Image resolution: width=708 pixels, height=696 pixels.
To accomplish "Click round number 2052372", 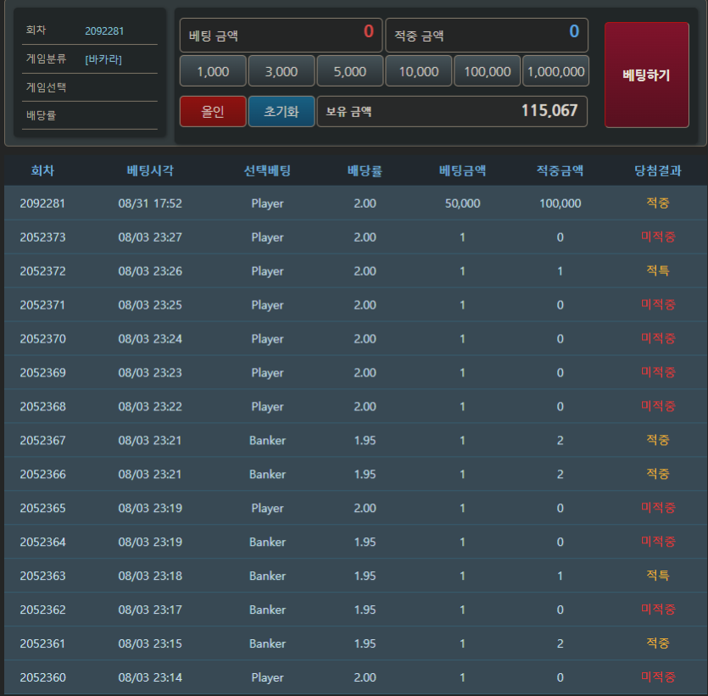I will tap(42, 271).
